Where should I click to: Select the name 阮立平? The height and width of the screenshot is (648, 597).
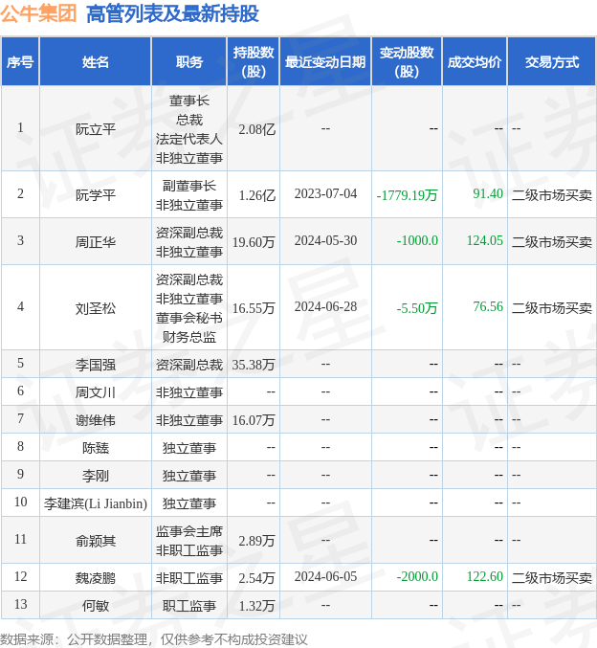point(96,129)
